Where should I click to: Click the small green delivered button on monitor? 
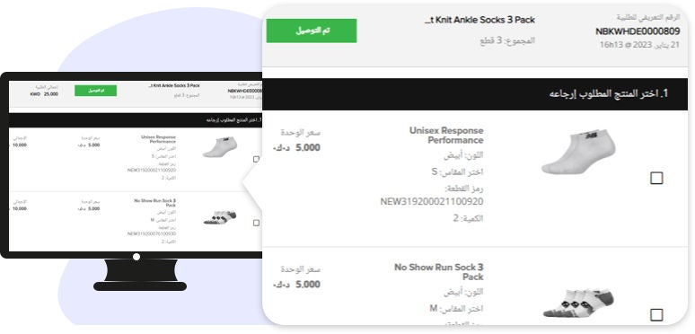point(96,91)
